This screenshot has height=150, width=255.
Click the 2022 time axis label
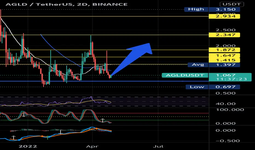(28, 146)
